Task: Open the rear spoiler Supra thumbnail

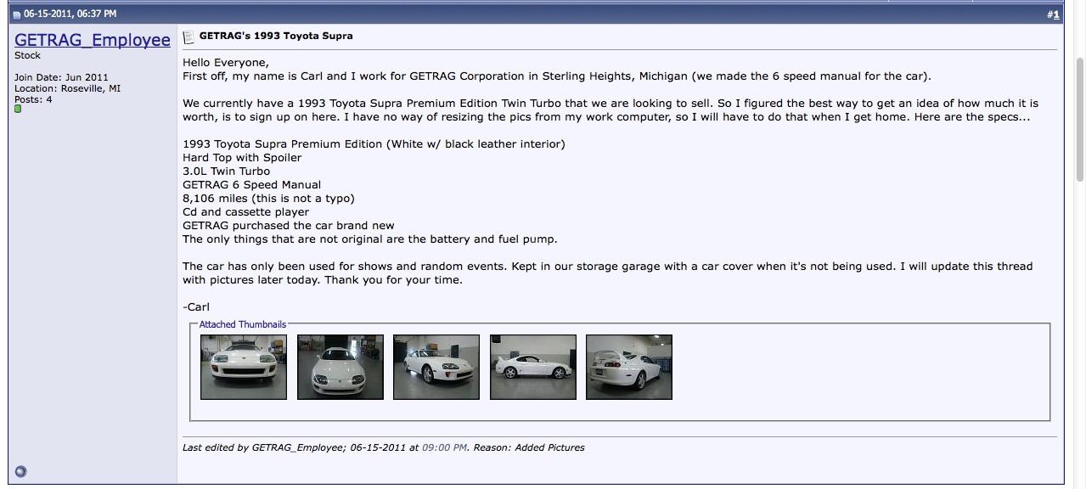Action: coord(629,367)
